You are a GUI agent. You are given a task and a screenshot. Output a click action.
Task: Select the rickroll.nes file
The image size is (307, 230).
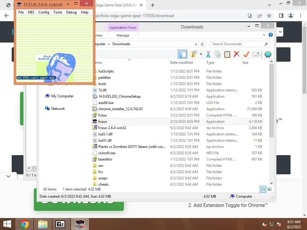pyautogui.click(x=177, y=153)
